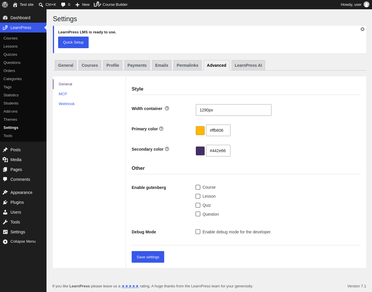372x292 pixels.
Task: Click the plus icon beside New
Action: coord(77,5)
